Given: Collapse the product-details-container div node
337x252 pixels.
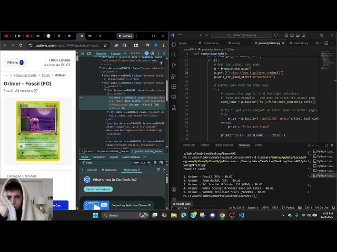Looking at the screenshot, I should (x=100, y=68).
